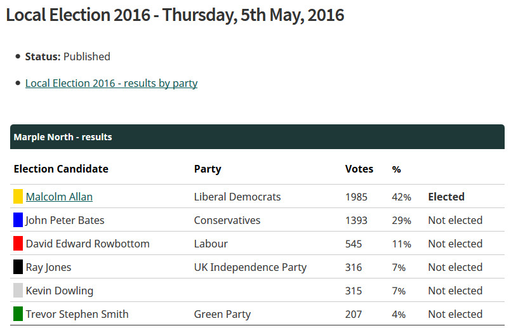Click the Local Election 2016 page heading
The width and height of the screenshot is (511, 328).
175,15
